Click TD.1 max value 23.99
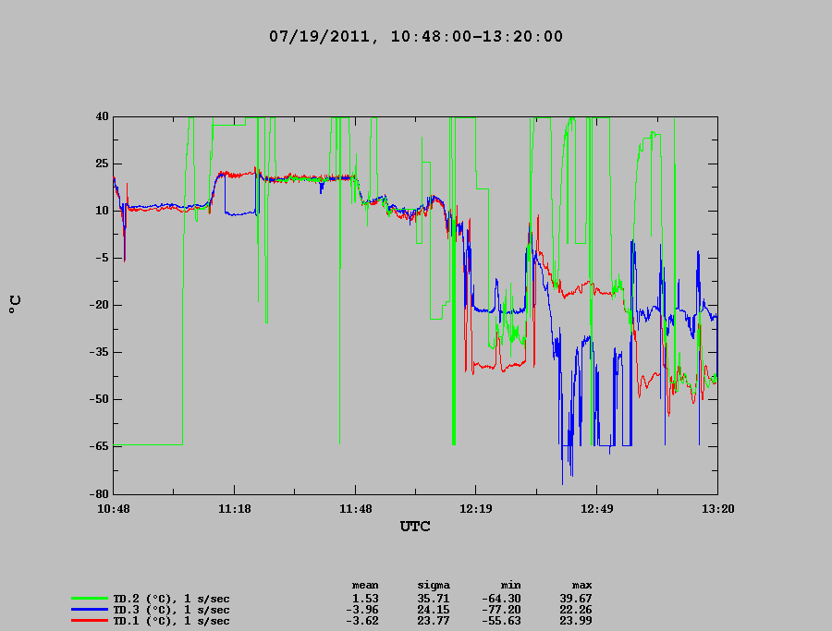The image size is (832, 631). (576, 621)
